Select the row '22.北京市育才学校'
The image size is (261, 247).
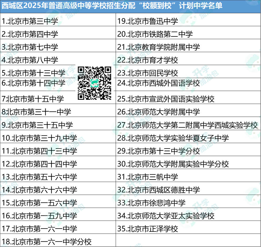pos(188,59)
